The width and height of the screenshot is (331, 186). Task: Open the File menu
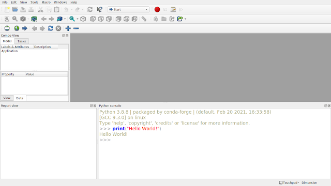pos(5,2)
